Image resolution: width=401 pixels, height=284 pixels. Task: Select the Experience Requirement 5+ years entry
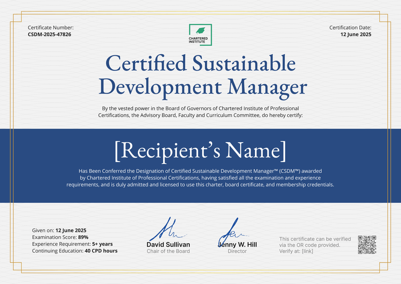[72, 244]
